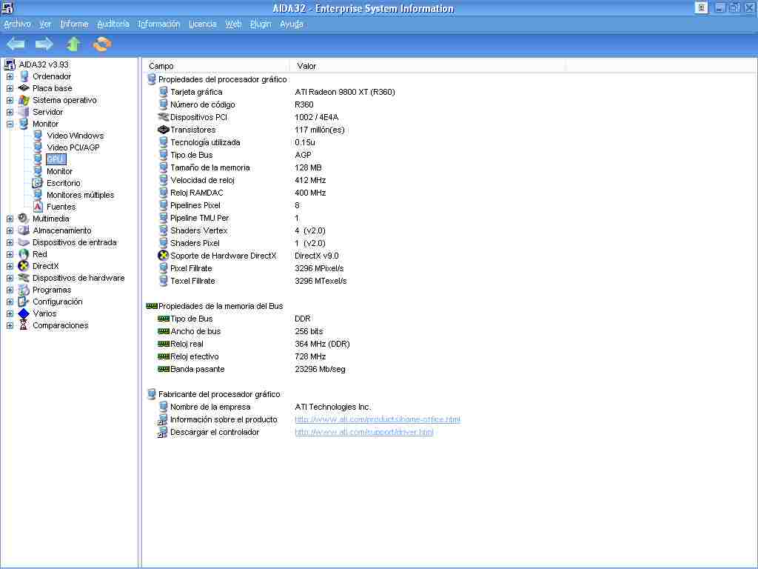This screenshot has height=569, width=758.
Task: Click the Red network globe icon
Action: [x=24, y=254]
